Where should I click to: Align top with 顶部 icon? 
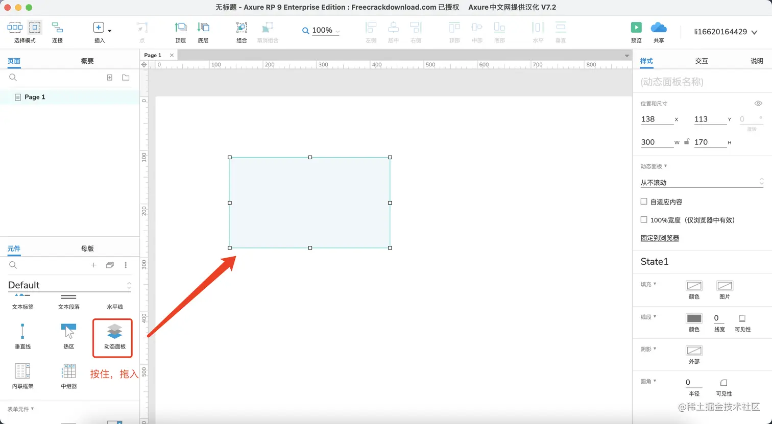[454, 28]
